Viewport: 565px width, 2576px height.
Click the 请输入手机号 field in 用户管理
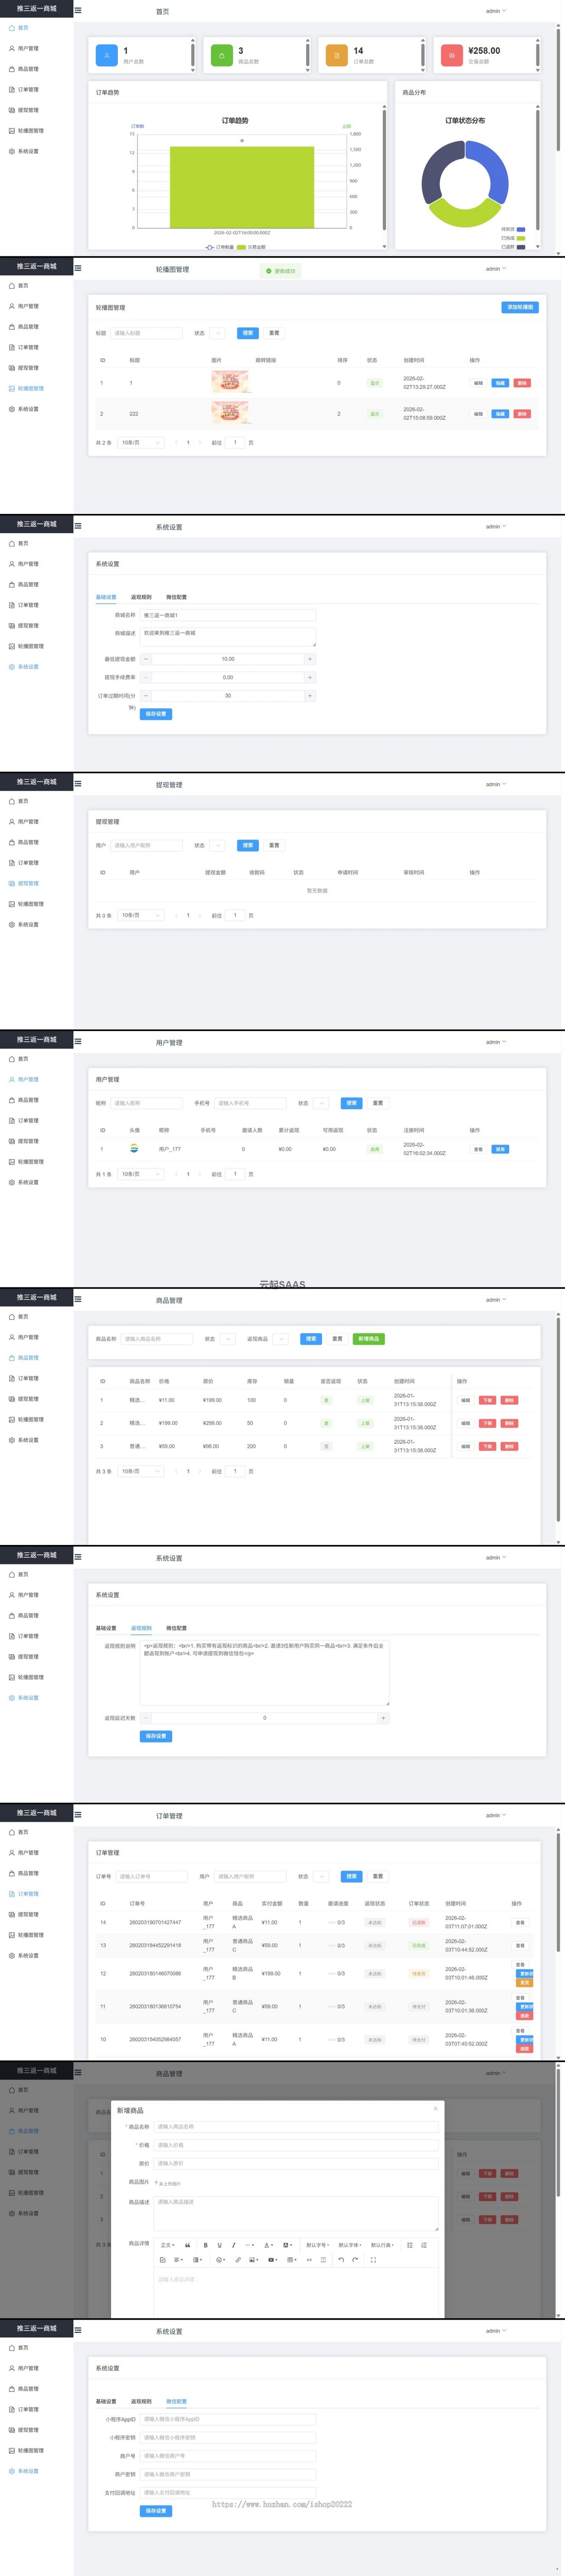point(250,1103)
